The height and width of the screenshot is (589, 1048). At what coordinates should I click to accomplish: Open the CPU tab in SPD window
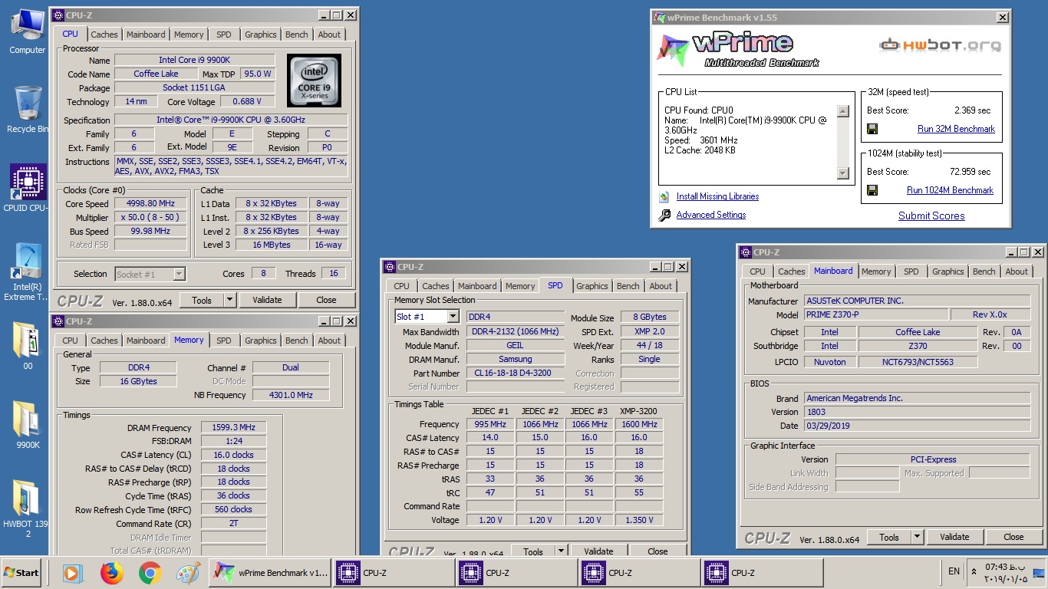pyautogui.click(x=401, y=286)
